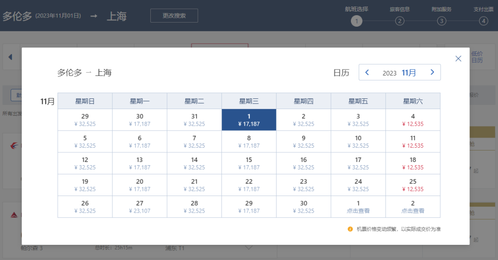Image resolution: width=498 pixels, height=260 pixels.
Task: Go to previous month in calendar
Action: (x=367, y=72)
